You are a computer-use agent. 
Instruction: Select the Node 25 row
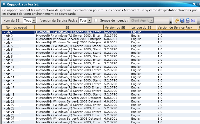tap(101, 115)
